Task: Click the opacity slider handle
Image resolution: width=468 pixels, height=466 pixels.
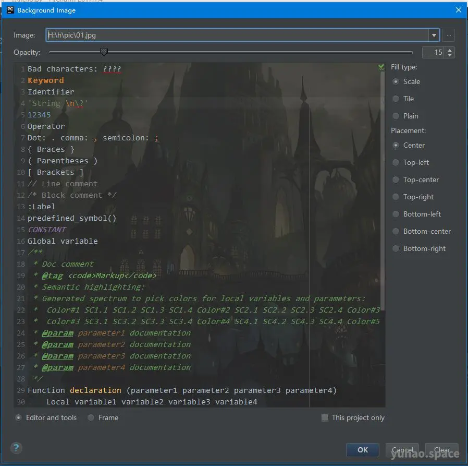Action: pyautogui.click(x=104, y=52)
